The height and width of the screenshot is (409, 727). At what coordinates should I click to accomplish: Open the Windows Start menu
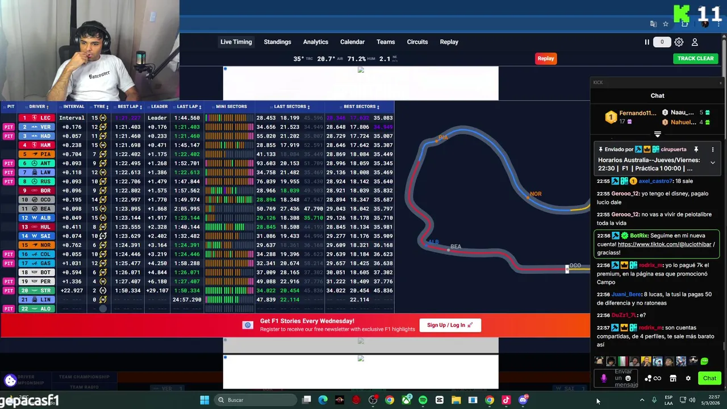204,400
